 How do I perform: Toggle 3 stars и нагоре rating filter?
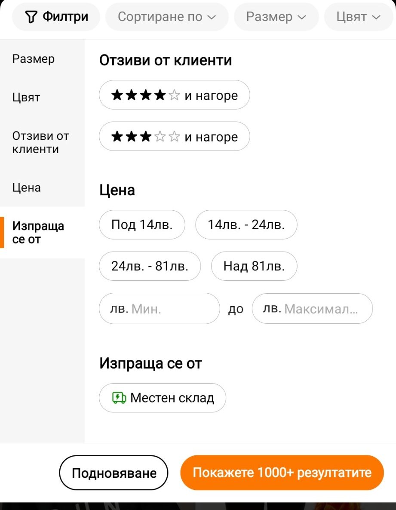[174, 137]
